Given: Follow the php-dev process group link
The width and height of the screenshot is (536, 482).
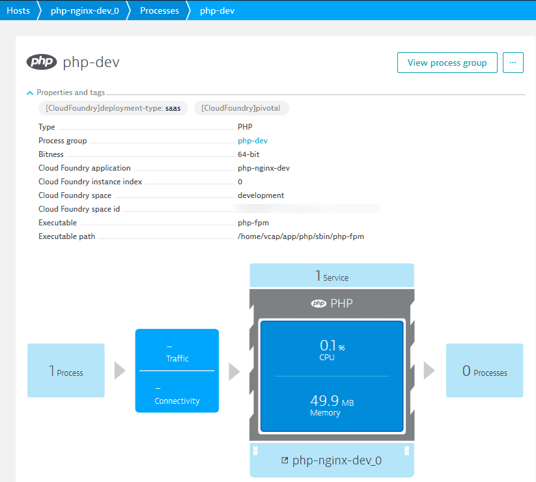Looking at the screenshot, I should pos(253,141).
